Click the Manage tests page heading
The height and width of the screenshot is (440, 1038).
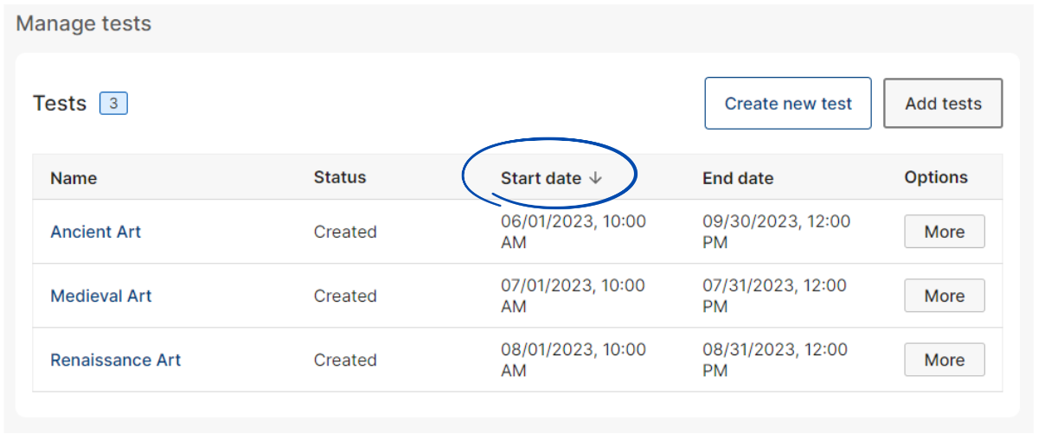84,23
